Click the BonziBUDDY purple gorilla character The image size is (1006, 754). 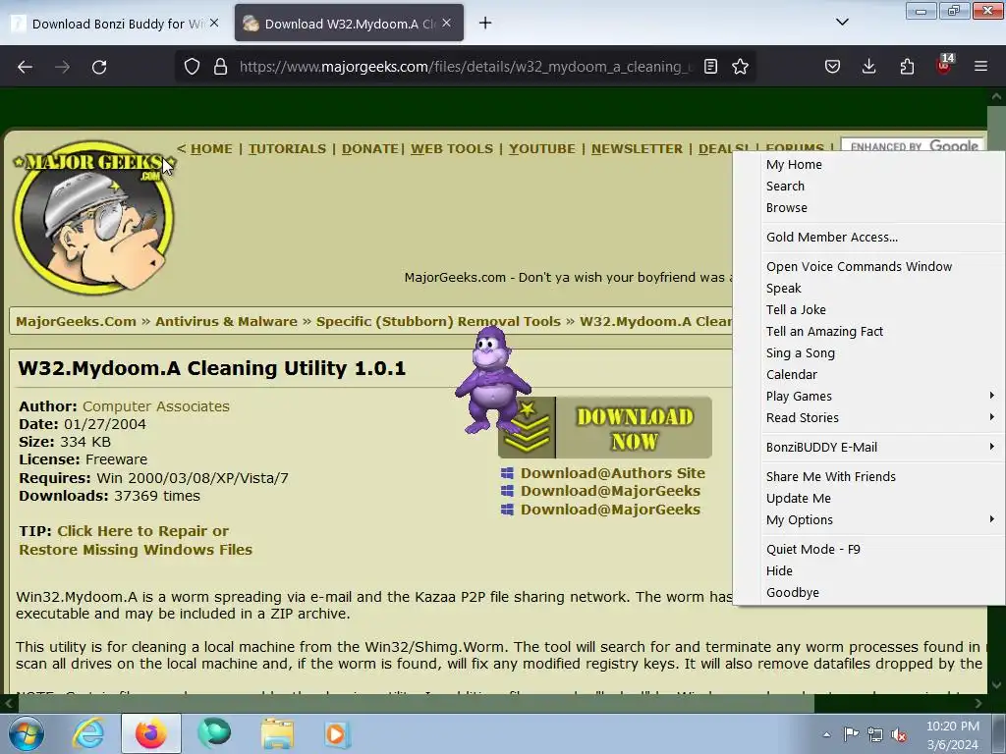(492, 380)
